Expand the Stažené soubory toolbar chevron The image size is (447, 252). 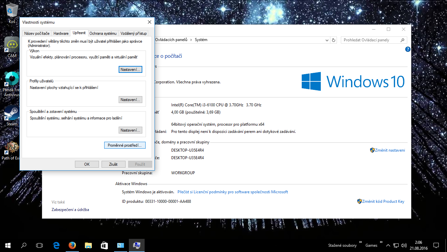coord(361,242)
